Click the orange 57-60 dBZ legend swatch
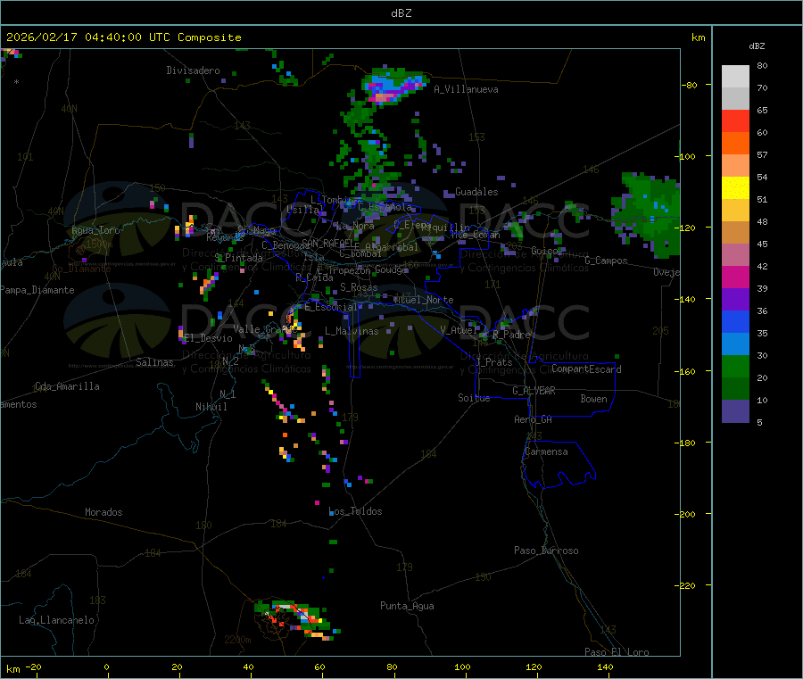The width and height of the screenshot is (803, 679). [x=735, y=144]
